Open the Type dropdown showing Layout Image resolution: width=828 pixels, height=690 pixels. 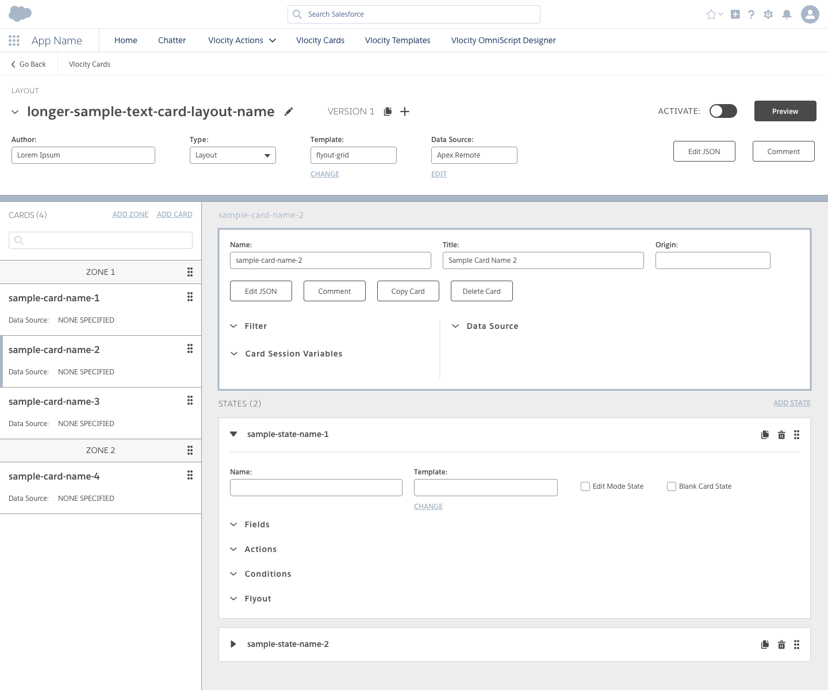[x=233, y=155]
